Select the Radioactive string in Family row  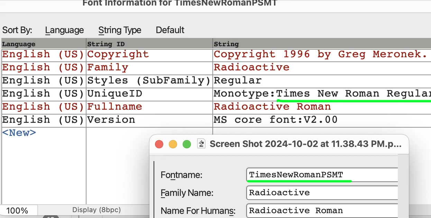click(x=322, y=67)
